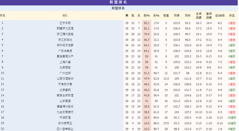
Task: Select the 联盟排名 light blue subheading
Action: point(118,8)
